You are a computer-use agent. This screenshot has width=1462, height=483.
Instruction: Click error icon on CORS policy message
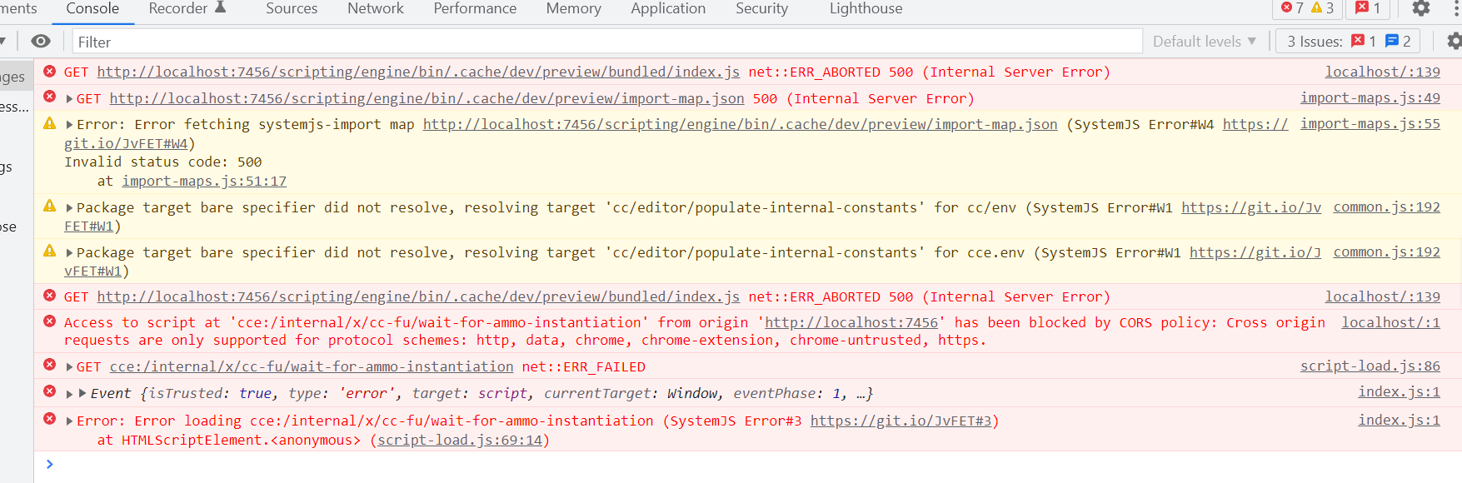pos(50,321)
